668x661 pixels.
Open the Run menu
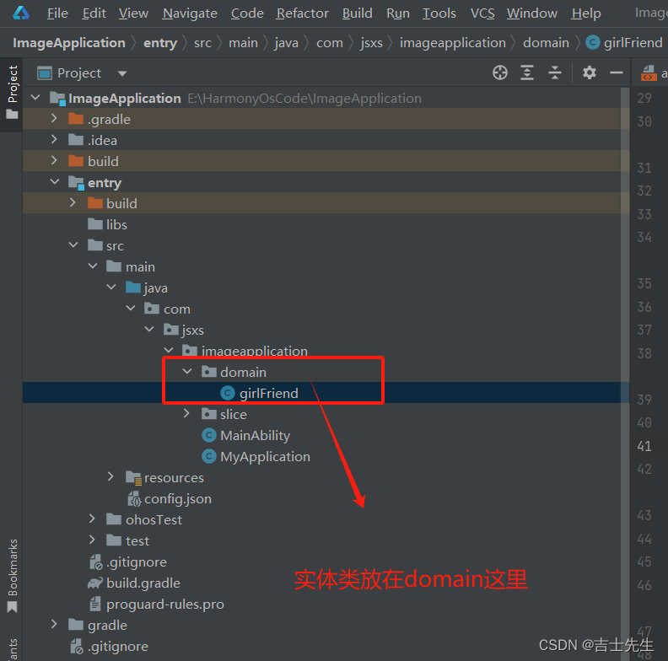398,13
